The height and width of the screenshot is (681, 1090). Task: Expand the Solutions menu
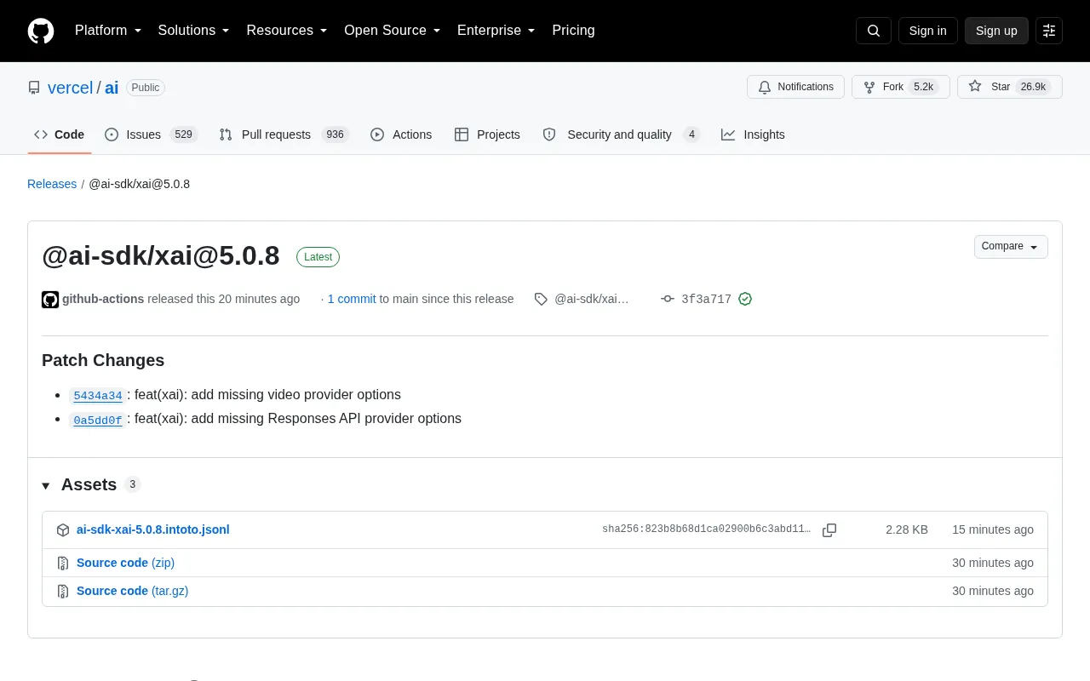coord(194,31)
